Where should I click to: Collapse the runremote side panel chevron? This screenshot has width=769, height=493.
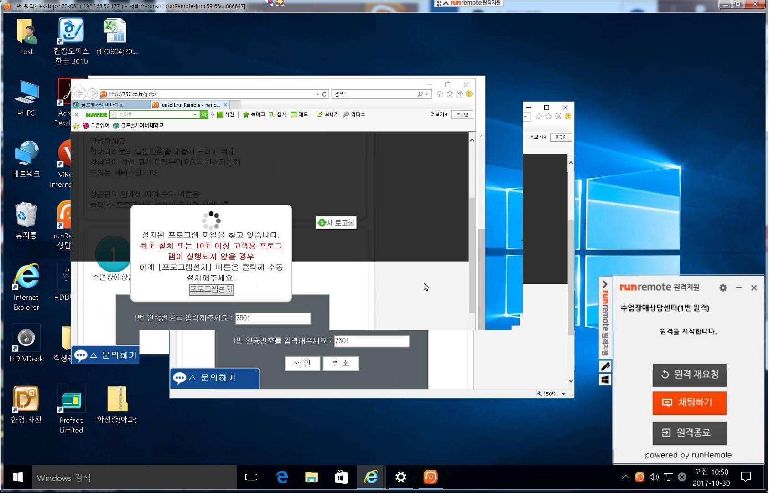(605, 285)
